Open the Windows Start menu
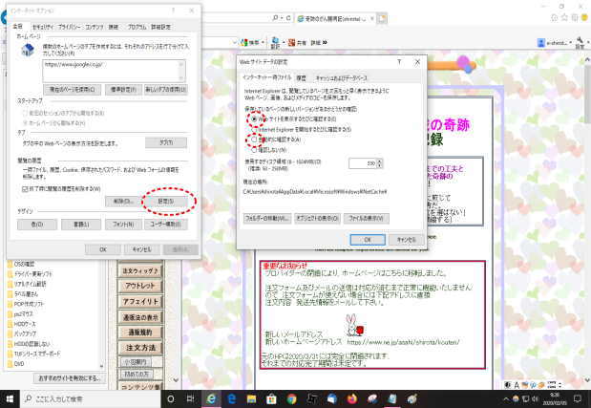This screenshot has width=591, height=408. pos(10,399)
